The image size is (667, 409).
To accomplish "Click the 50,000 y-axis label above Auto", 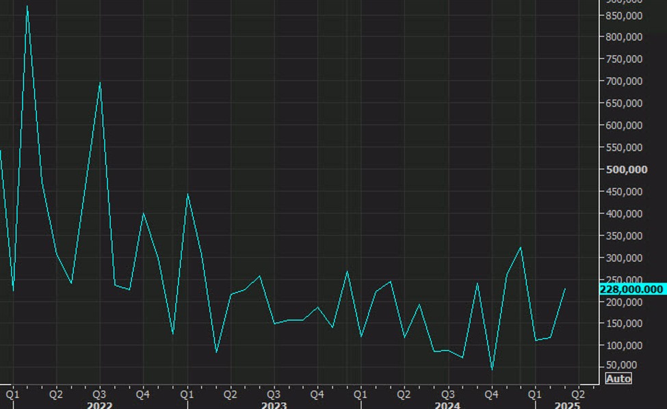I will pos(621,367).
